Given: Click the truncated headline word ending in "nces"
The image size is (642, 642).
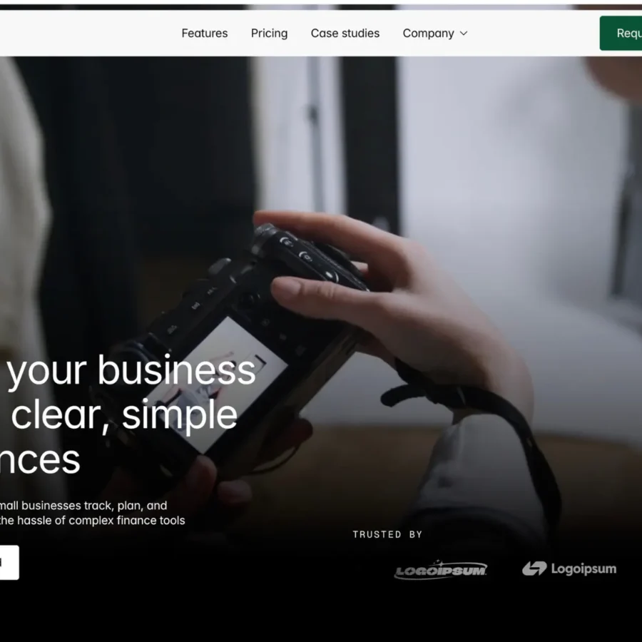Looking at the screenshot, I should [x=40, y=460].
